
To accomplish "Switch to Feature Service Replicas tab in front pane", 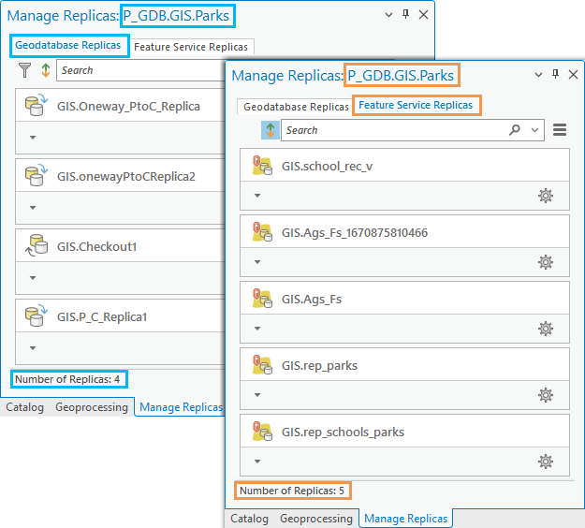I will pos(416,106).
